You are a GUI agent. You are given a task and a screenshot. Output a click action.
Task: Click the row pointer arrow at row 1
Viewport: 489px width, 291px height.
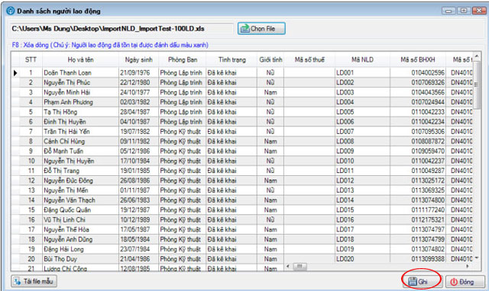pyautogui.click(x=15, y=73)
